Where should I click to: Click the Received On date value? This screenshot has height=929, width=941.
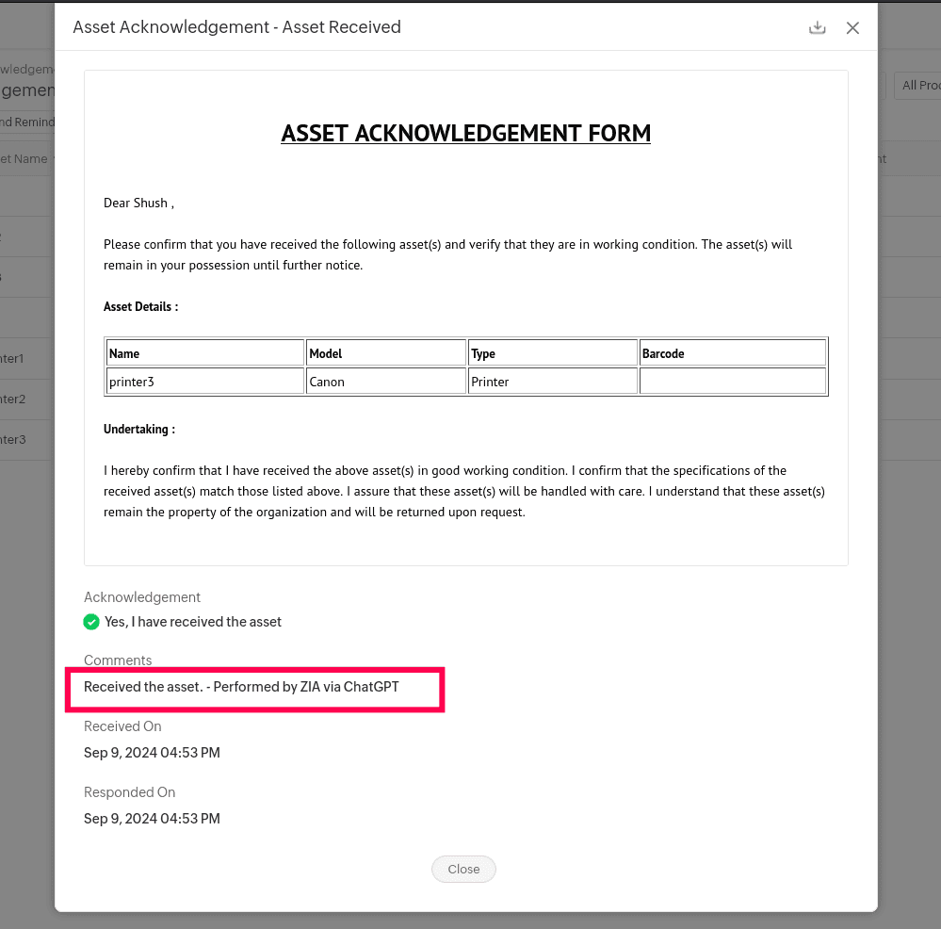click(x=152, y=753)
